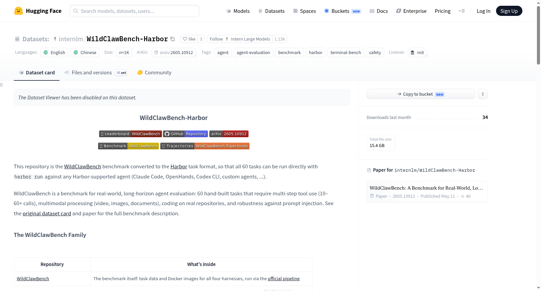Image resolution: width=541 pixels, height=291 pixels.
Task: Open the GitHub Repository badge
Action: pyautogui.click(x=185, y=134)
